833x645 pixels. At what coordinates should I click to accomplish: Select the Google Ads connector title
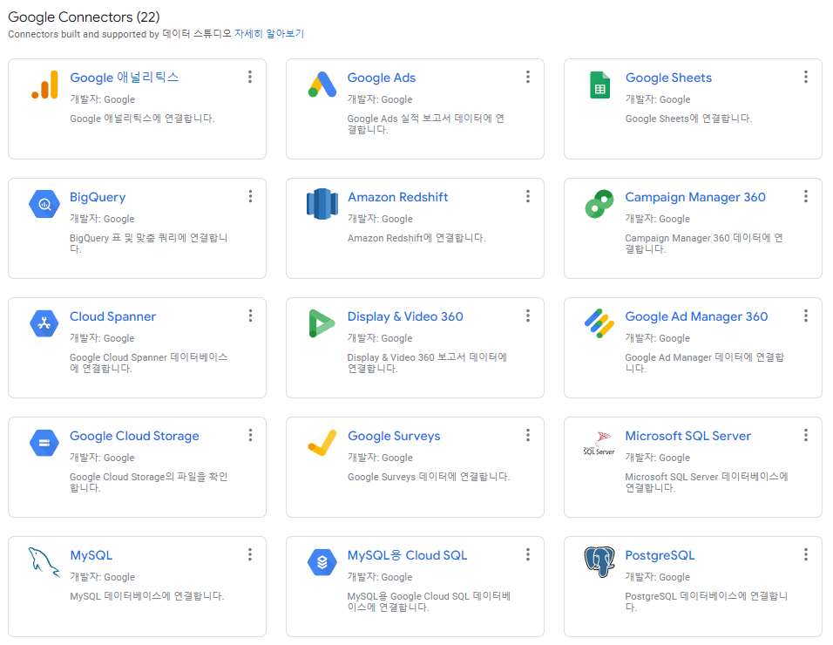pos(382,78)
